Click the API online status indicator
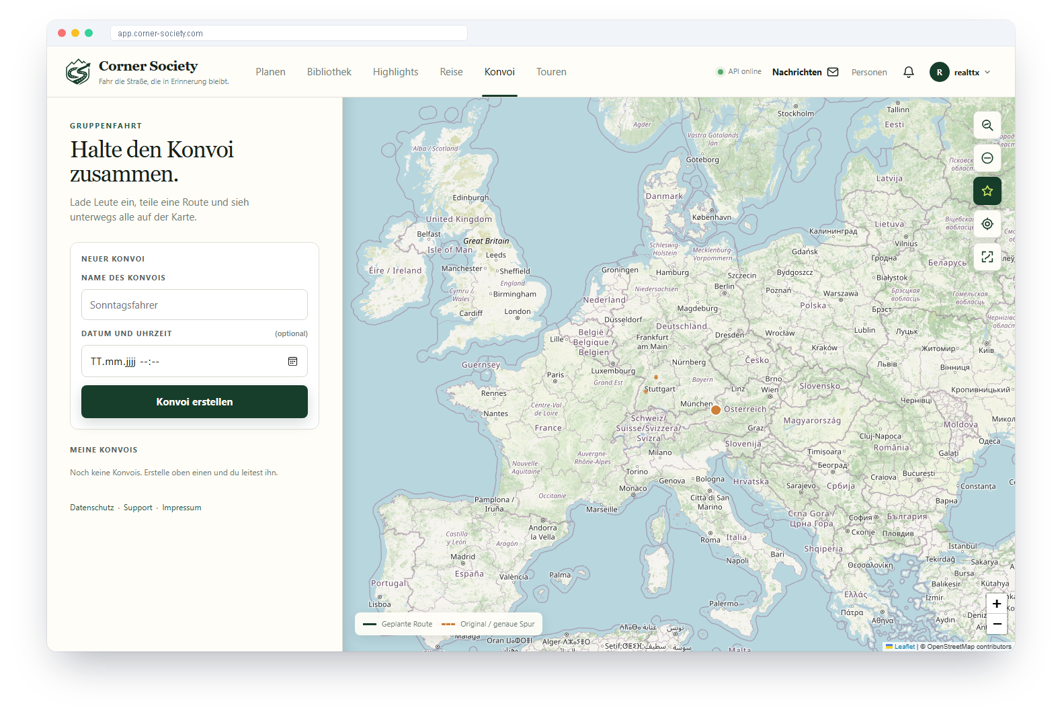 point(739,71)
